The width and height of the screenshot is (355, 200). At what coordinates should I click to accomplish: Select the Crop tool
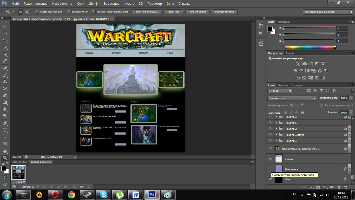[5, 54]
